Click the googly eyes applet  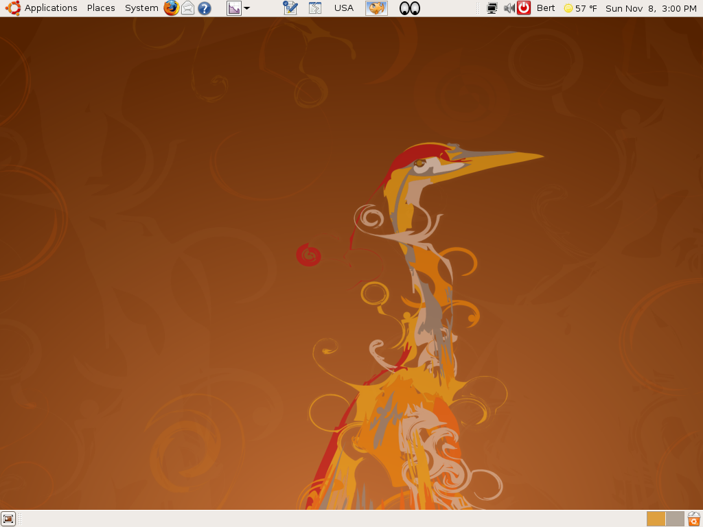point(409,8)
